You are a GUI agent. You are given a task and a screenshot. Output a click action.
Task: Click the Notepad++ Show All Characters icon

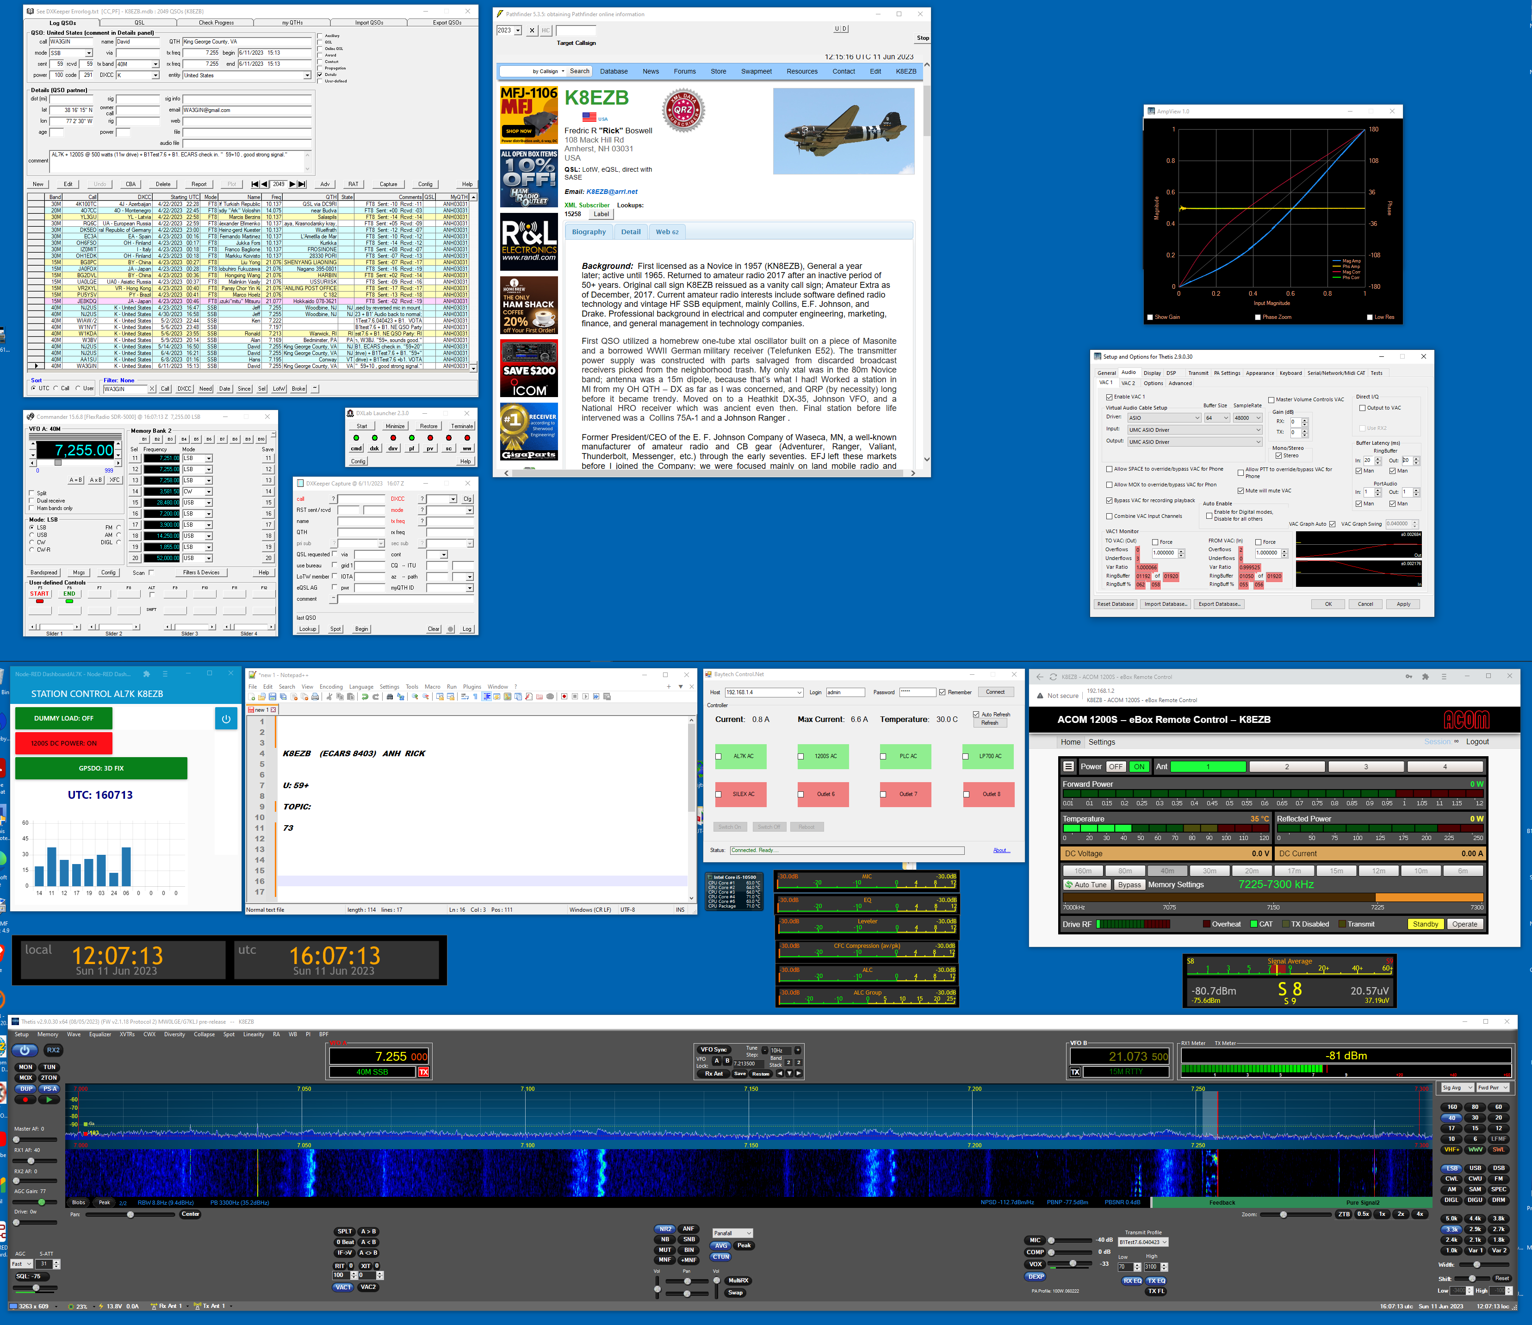click(475, 697)
